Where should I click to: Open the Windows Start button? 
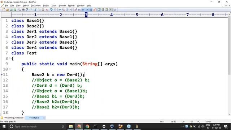4,126
